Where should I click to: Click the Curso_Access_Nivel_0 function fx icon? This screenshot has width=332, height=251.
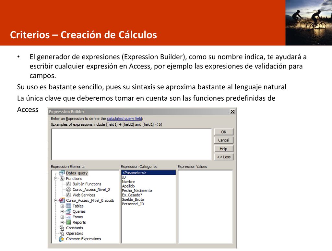(x=68, y=190)
